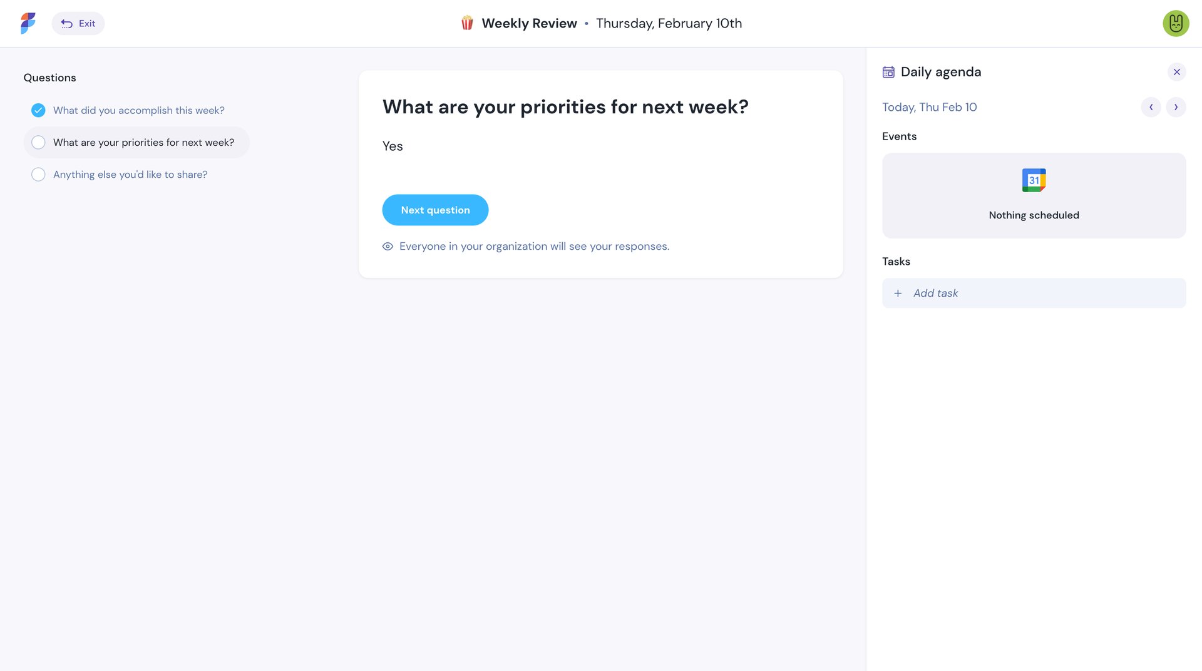Open the user avatar menu
This screenshot has width=1202, height=671.
click(x=1176, y=23)
